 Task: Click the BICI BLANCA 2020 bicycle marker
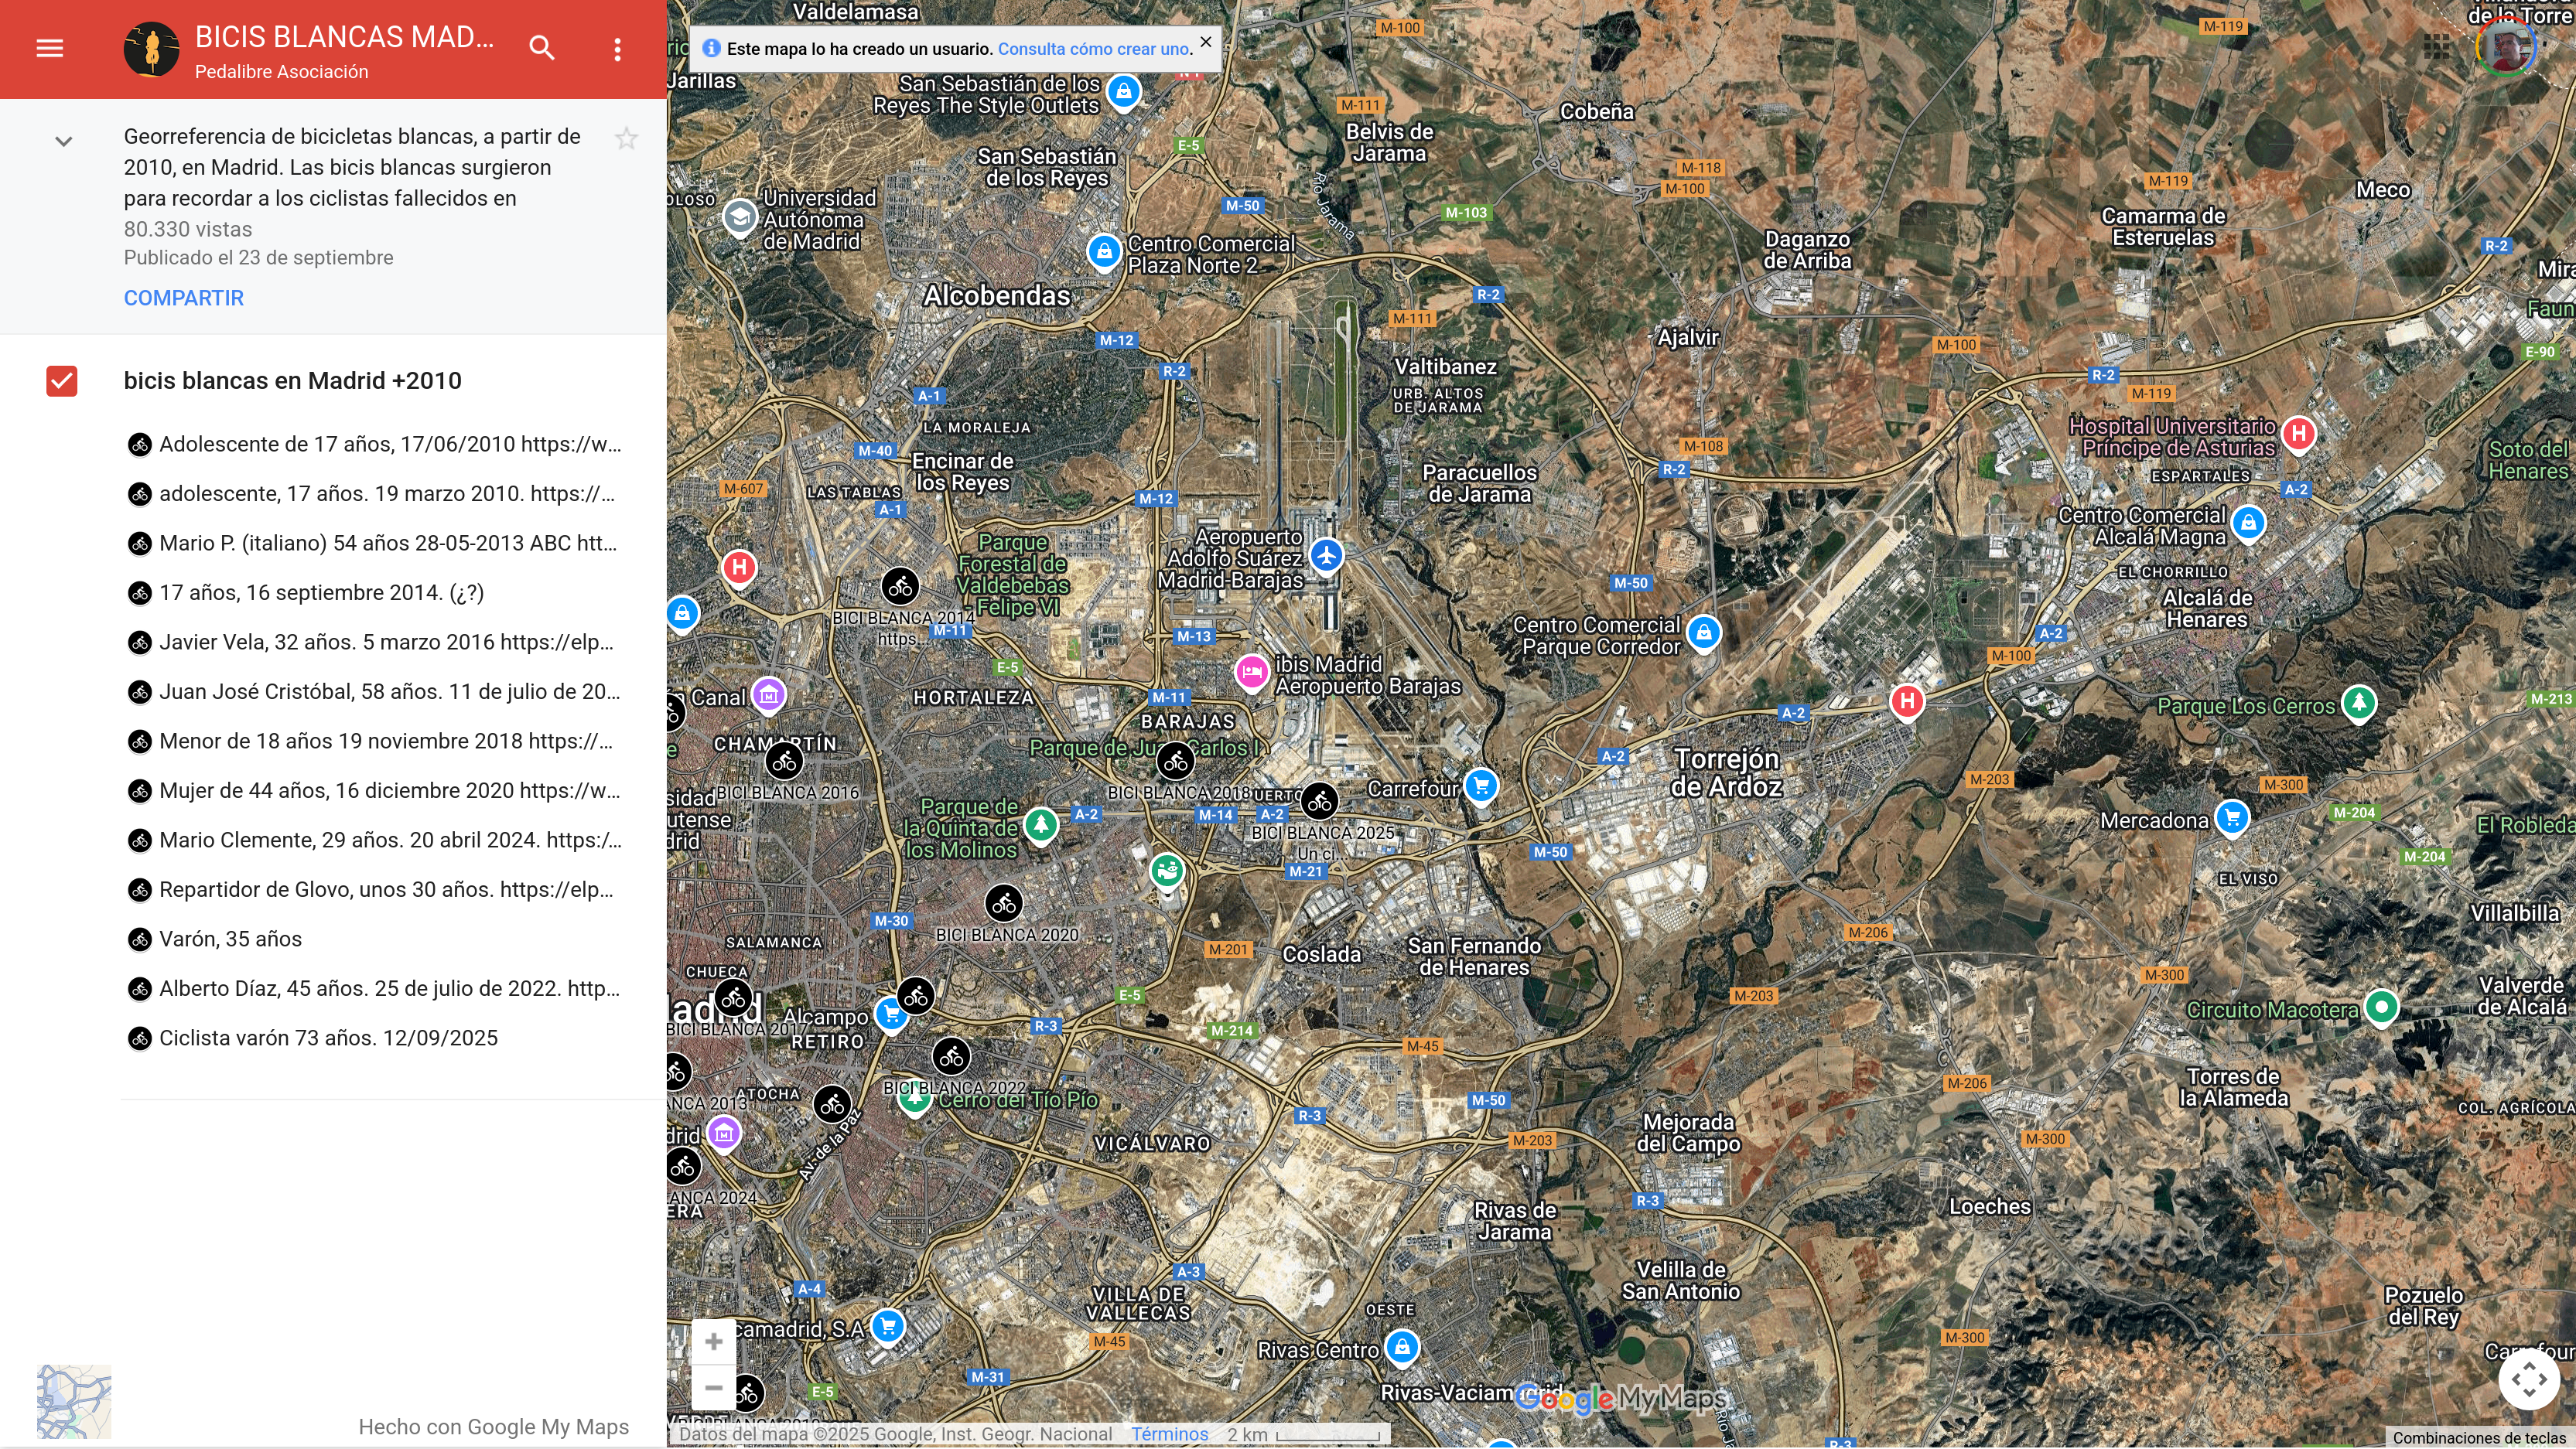(x=1004, y=903)
